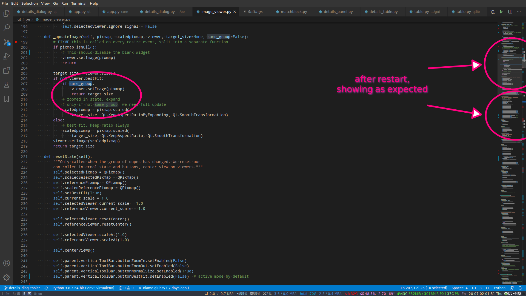Open the Search view in activity bar
Screen dimensions: 526x296
[x=7, y=27]
